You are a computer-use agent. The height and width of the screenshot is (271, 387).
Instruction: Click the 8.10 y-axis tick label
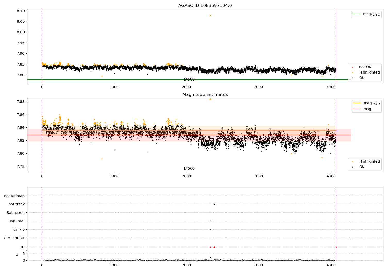(x=21, y=11)
